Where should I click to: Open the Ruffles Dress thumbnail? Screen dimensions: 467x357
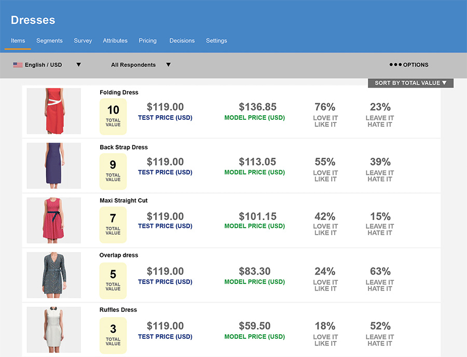pyautogui.click(x=54, y=329)
